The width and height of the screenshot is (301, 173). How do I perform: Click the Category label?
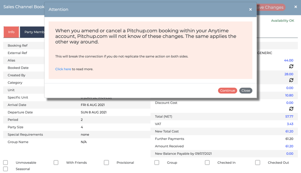point(15,83)
